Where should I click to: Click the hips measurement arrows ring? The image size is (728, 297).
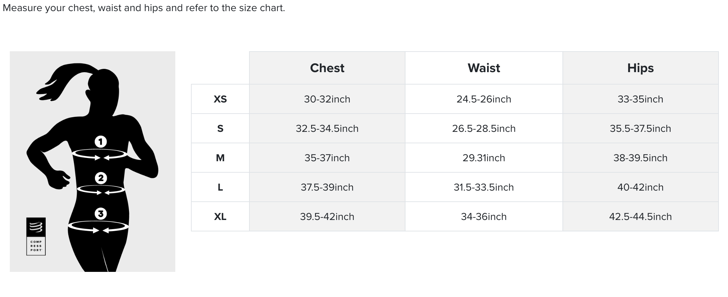(98, 227)
